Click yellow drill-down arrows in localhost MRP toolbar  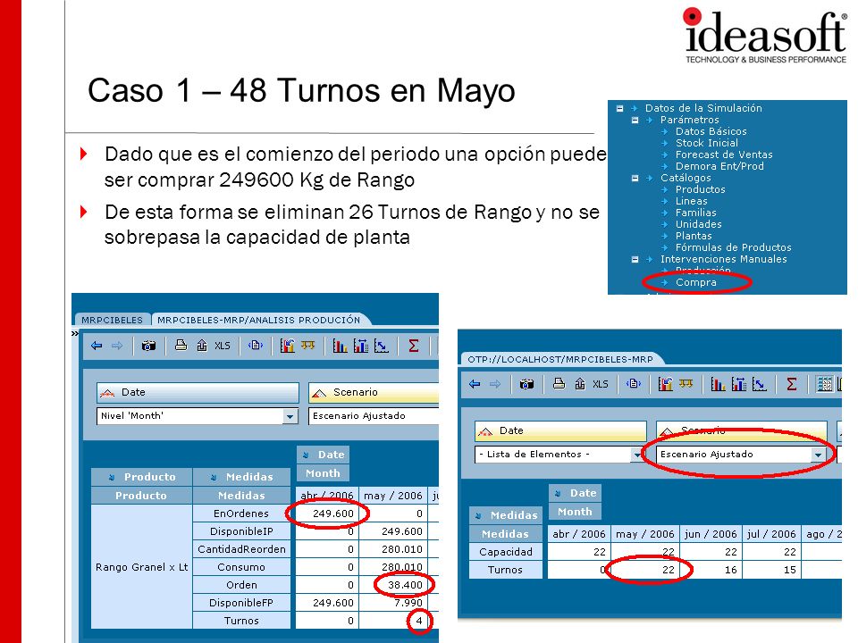click(x=686, y=384)
